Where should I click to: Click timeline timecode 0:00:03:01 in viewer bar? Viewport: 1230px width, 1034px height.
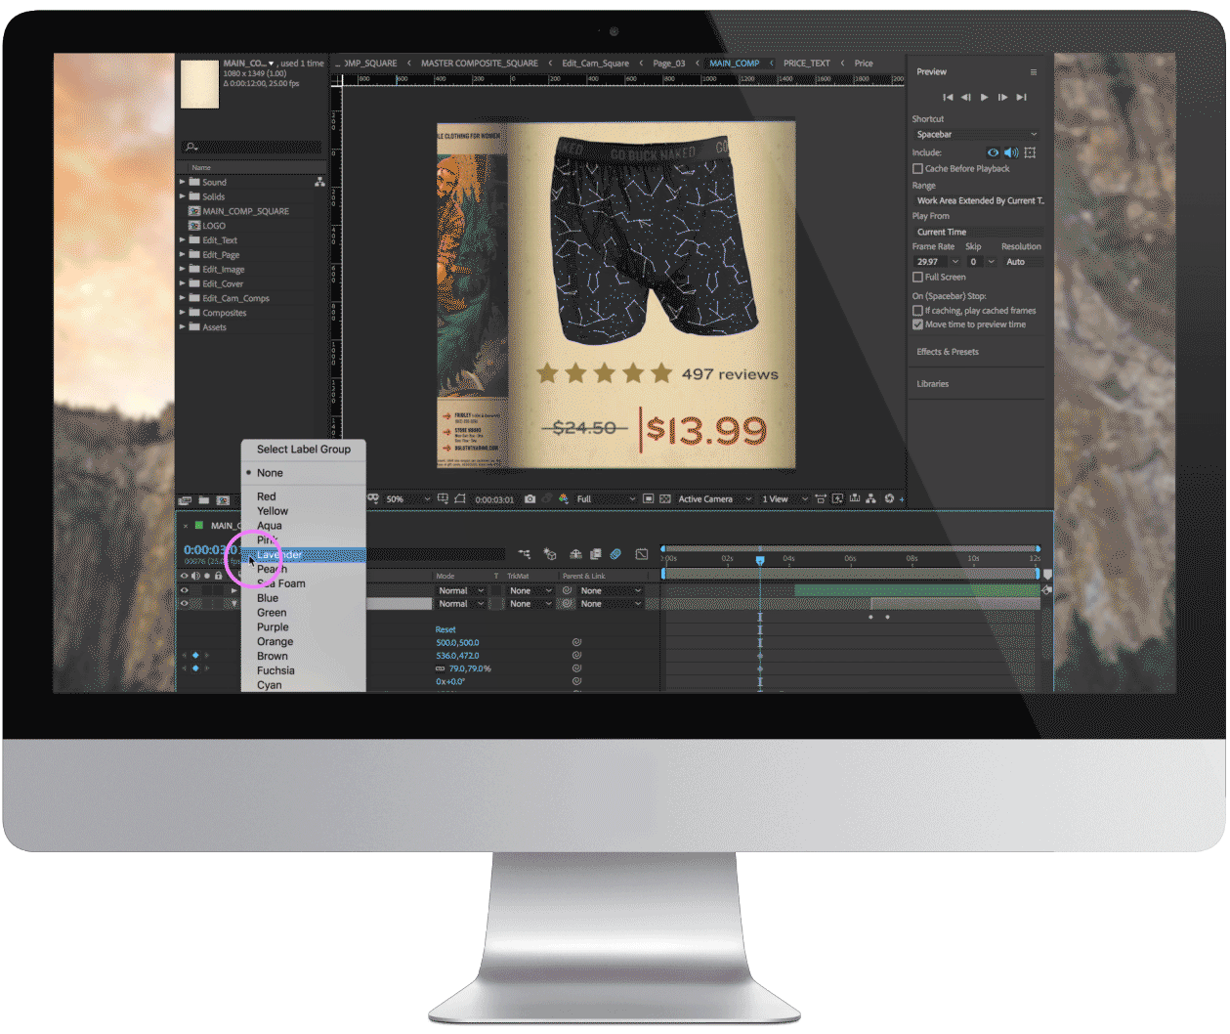point(494,499)
